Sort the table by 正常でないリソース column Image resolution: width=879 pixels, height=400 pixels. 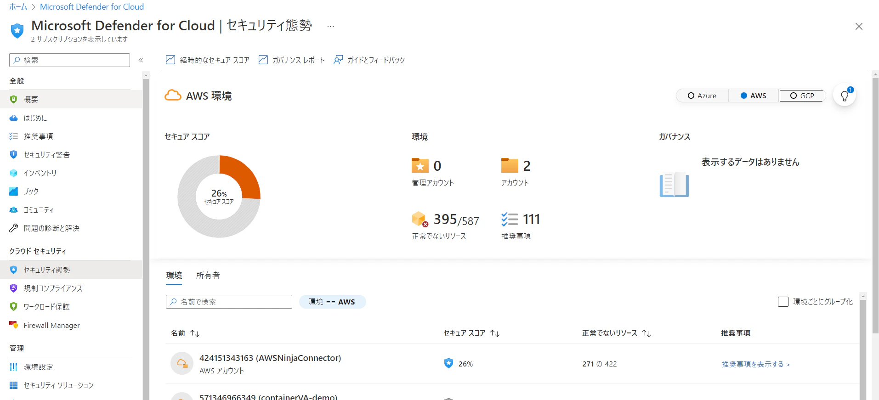(x=617, y=333)
